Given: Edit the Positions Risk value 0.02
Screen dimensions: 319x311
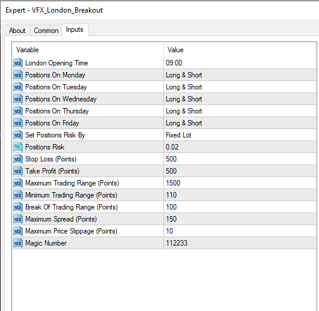Looking at the screenshot, I should [240, 147].
